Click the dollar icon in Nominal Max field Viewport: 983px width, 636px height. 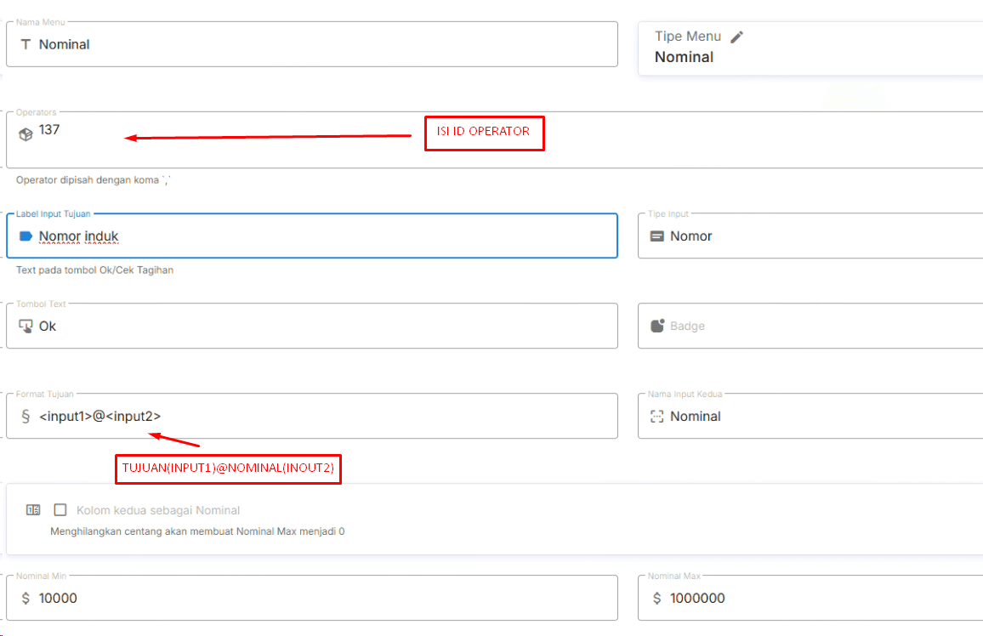pos(656,598)
